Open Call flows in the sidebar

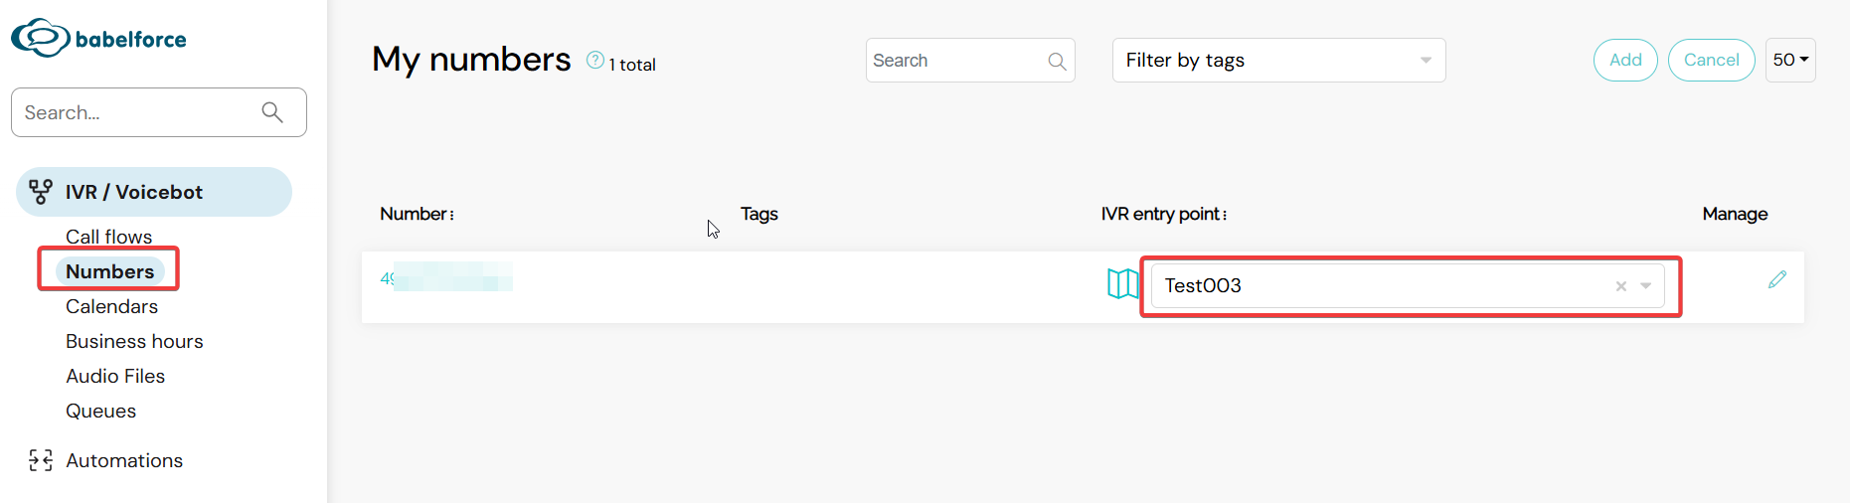[109, 237]
